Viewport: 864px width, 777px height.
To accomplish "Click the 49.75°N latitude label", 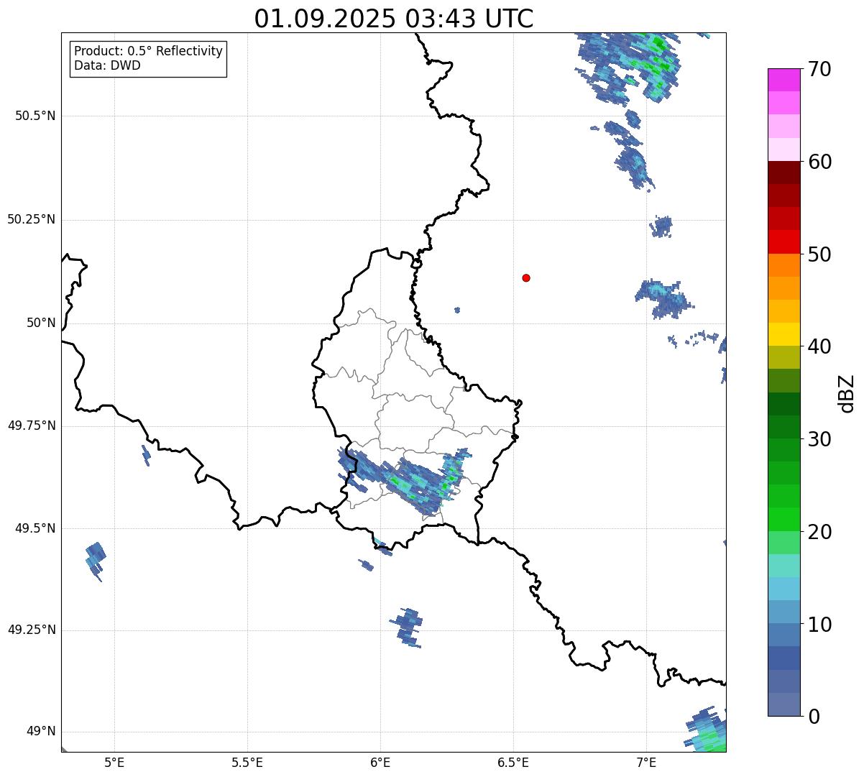I will (32, 426).
